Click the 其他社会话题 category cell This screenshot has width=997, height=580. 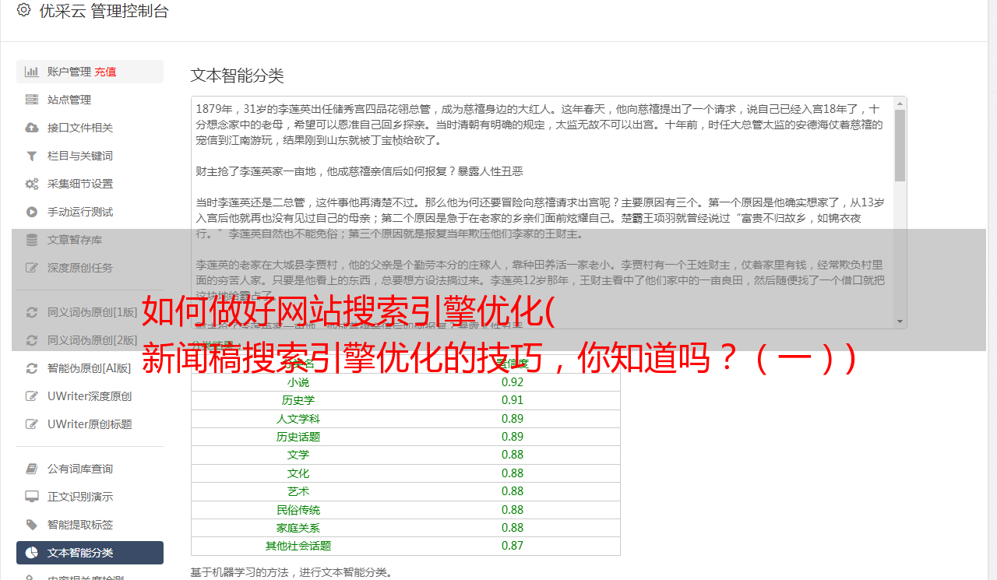click(x=298, y=546)
